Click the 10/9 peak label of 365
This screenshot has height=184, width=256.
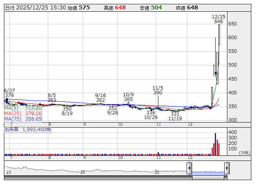[128, 100]
